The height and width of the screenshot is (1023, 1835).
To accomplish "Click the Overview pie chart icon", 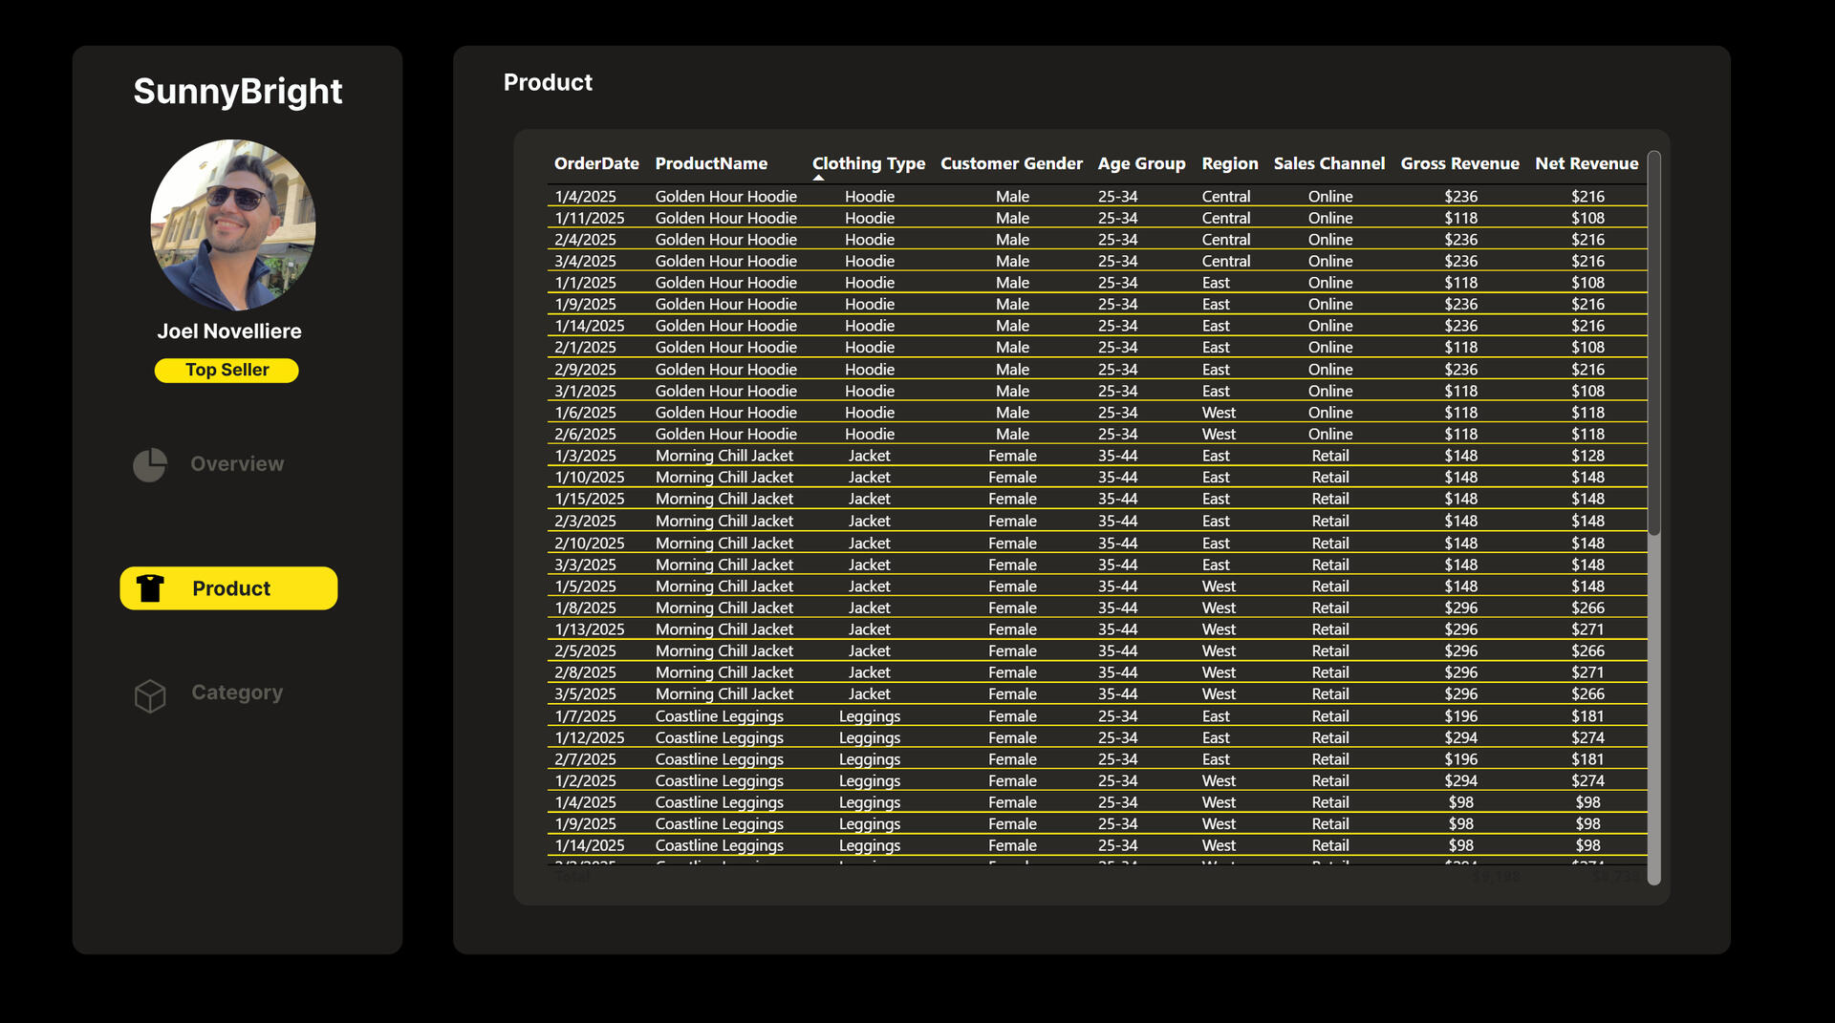I will click(x=149, y=465).
